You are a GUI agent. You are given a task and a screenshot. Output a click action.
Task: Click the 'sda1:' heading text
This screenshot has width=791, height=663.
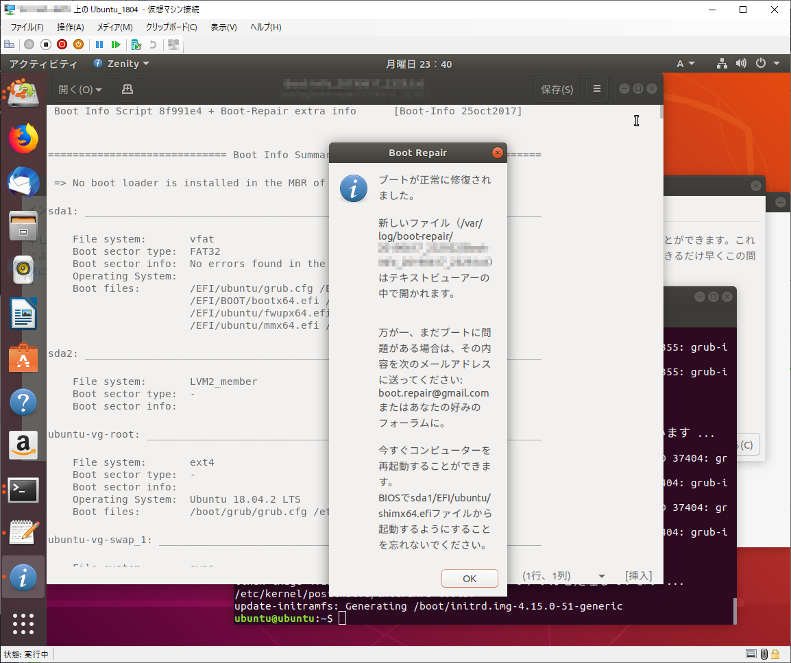tap(63, 211)
